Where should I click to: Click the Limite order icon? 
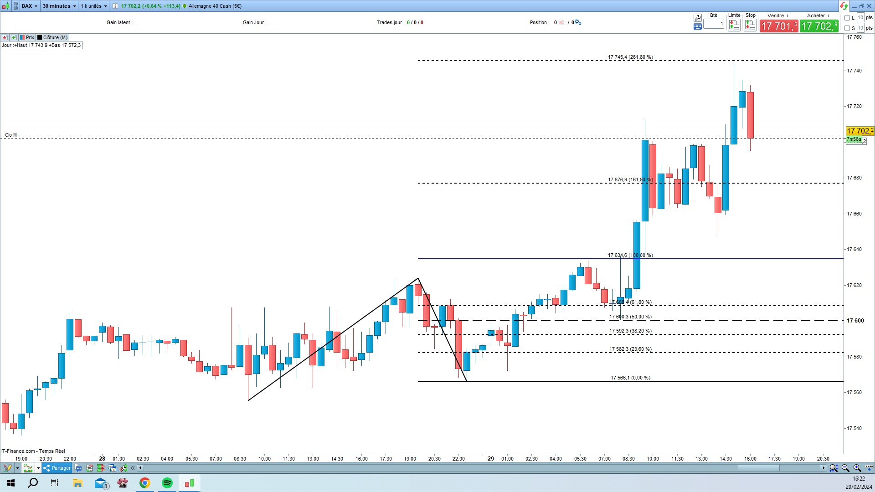click(x=734, y=26)
